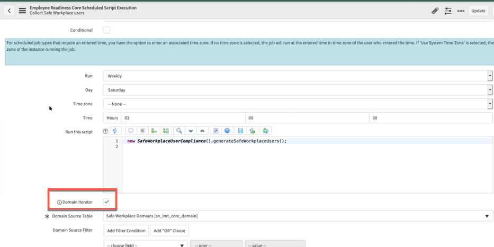The height and width of the screenshot is (247, 494).
Task: Open the choose field dropdown
Action: point(146,245)
